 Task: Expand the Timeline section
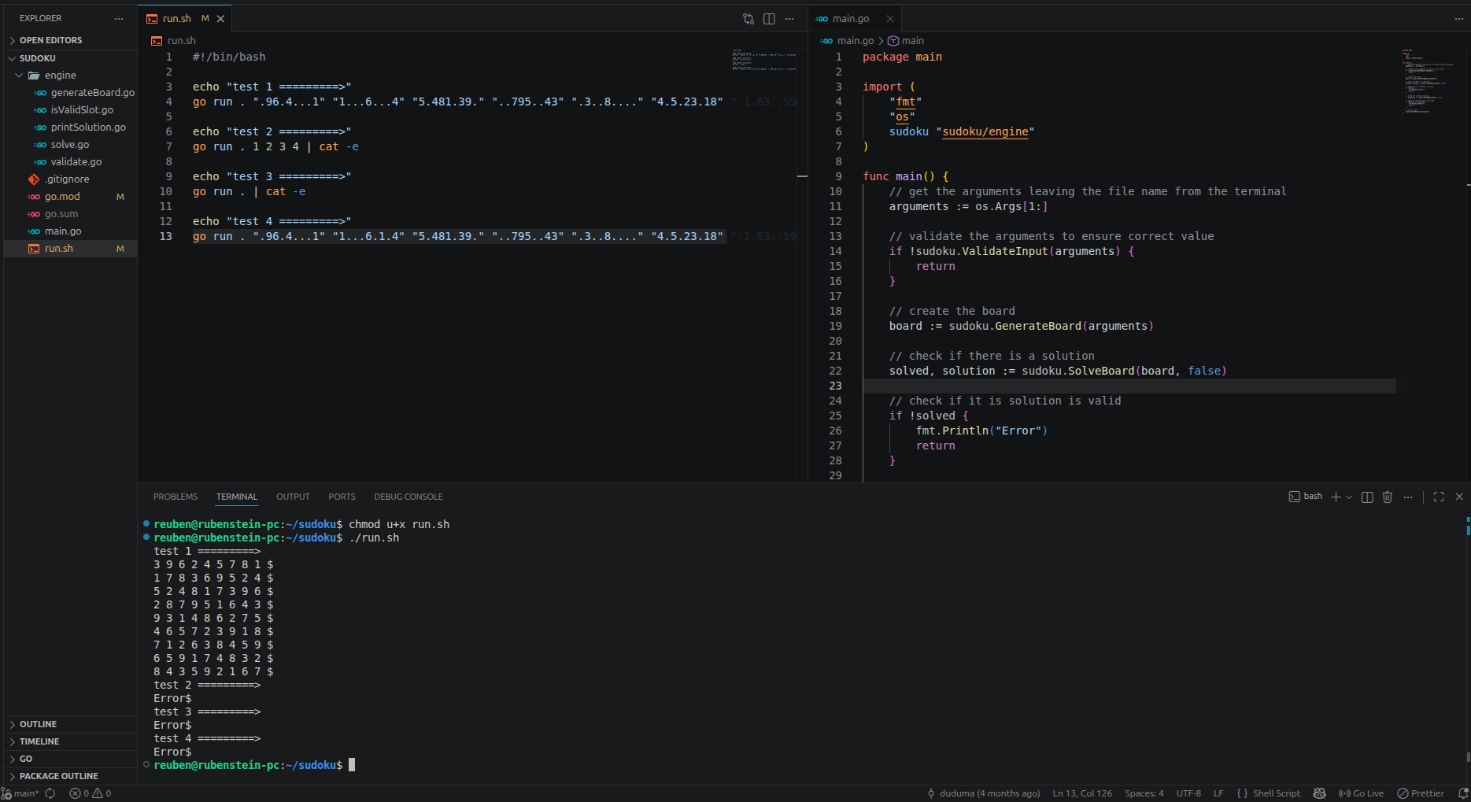tap(69, 741)
